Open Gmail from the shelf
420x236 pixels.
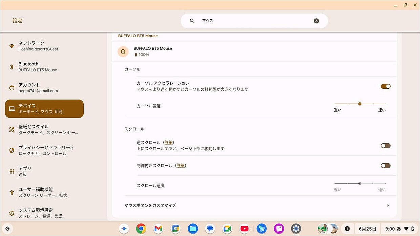pos(158,229)
